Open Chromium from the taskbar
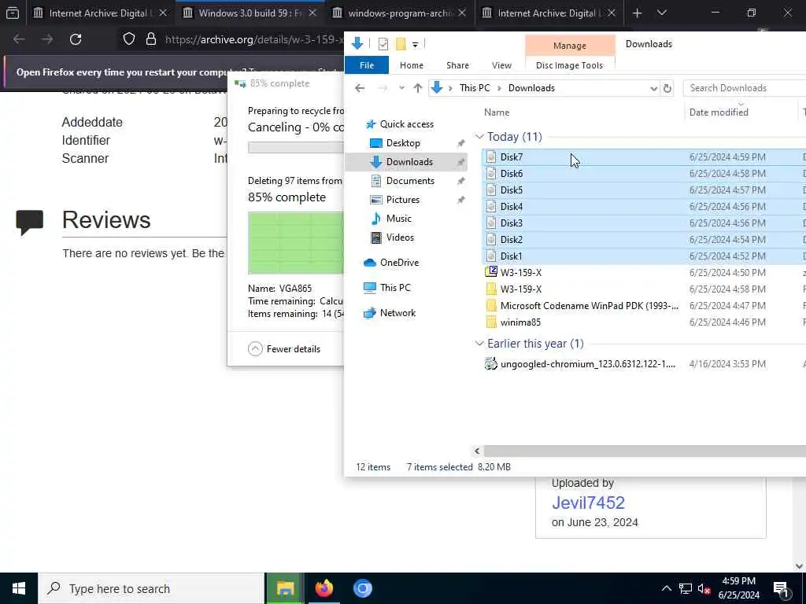The height and width of the screenshot is (604, 806). 362,588
